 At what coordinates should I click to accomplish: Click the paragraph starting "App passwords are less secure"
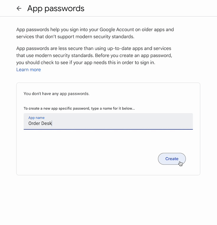(x=94, y=55)
